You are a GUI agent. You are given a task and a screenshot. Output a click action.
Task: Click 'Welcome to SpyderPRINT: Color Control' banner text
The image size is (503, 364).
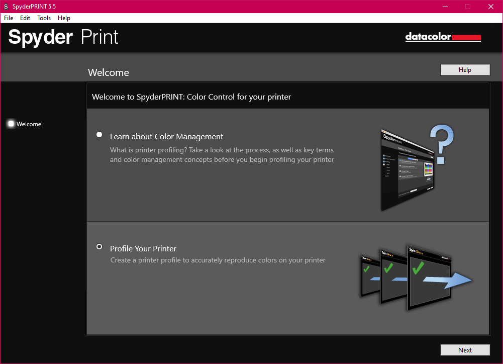tap(191, 97)
